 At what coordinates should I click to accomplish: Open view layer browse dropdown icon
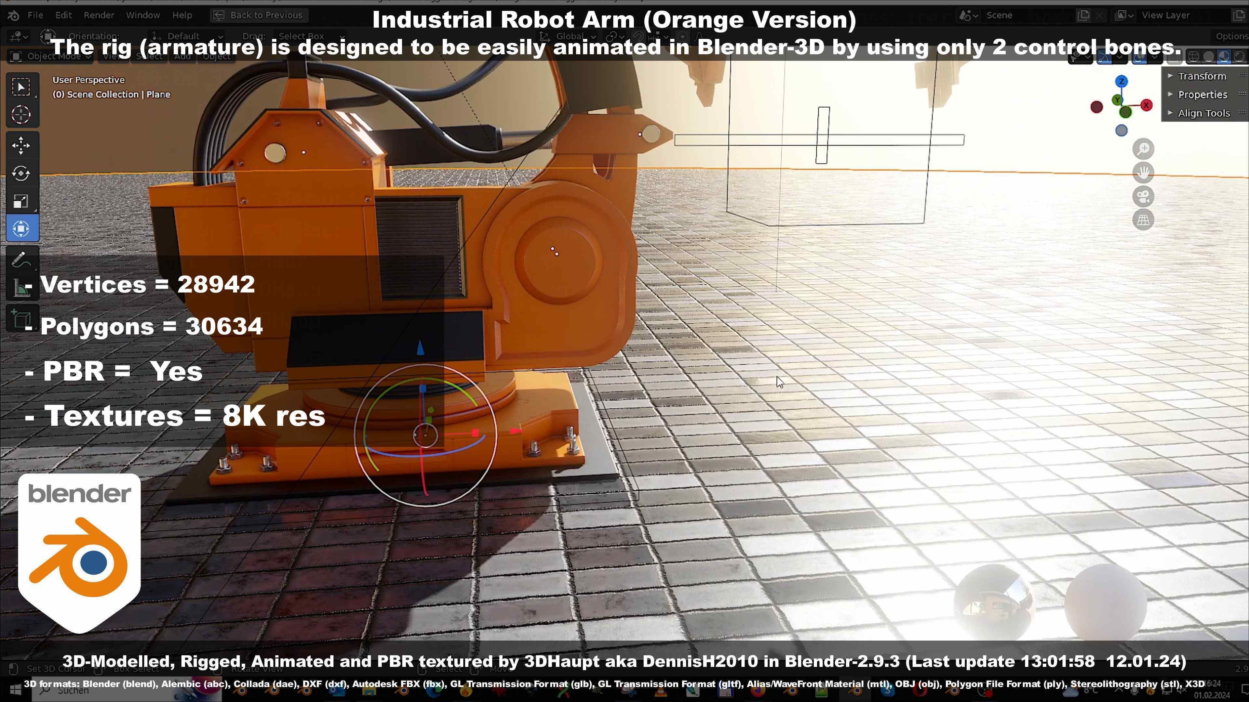[x=1124, y=15]
